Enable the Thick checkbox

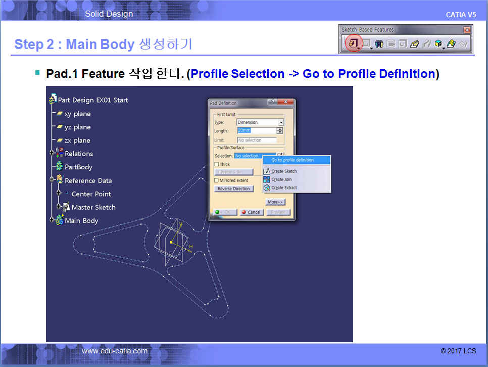pyautogui.click(x=217, y=164)
